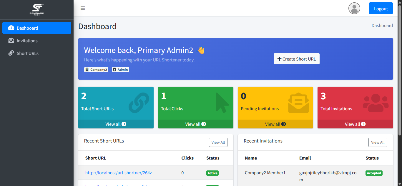Click View All in Recent Invitations

pos(378,142)
